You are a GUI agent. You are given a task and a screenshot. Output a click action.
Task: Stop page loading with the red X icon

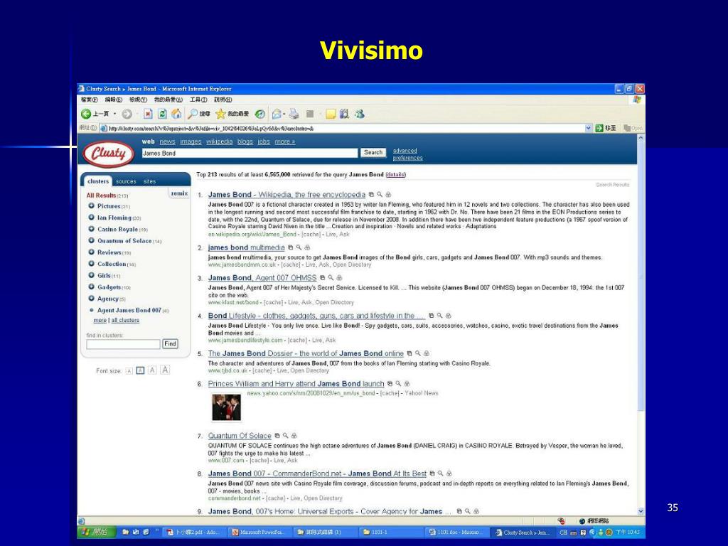148,114
